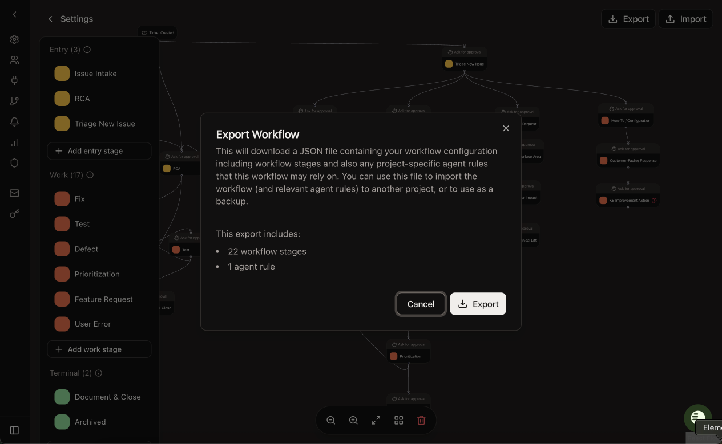View analytics with the bar chart icon

pyautogui.click(x=14, y=142)
